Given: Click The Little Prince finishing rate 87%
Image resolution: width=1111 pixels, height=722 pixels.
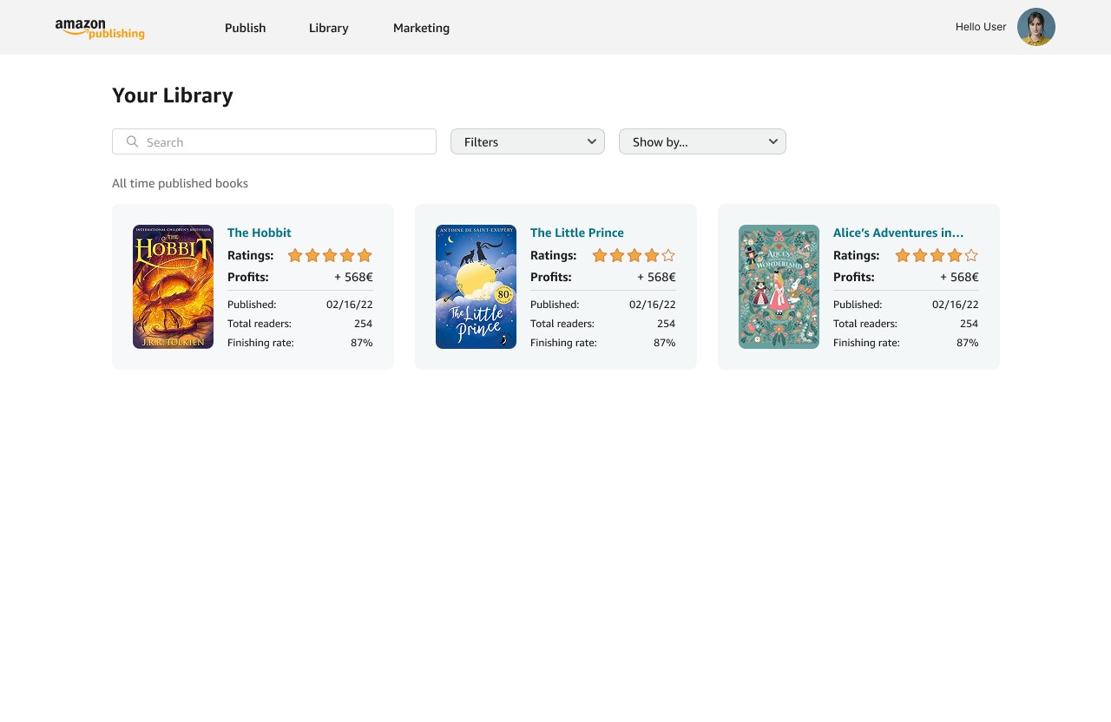Looking at the screenshot, I should click(665, 343).
